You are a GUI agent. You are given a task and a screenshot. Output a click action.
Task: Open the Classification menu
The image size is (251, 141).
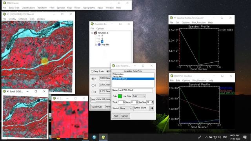[x=28, y=8]
